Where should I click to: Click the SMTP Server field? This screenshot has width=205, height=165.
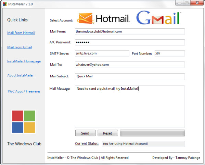102,53
